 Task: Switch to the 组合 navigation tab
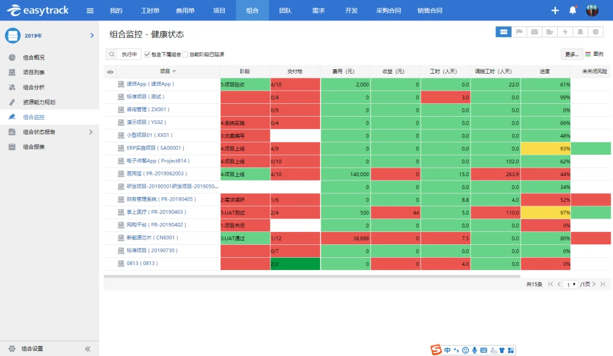253,10
